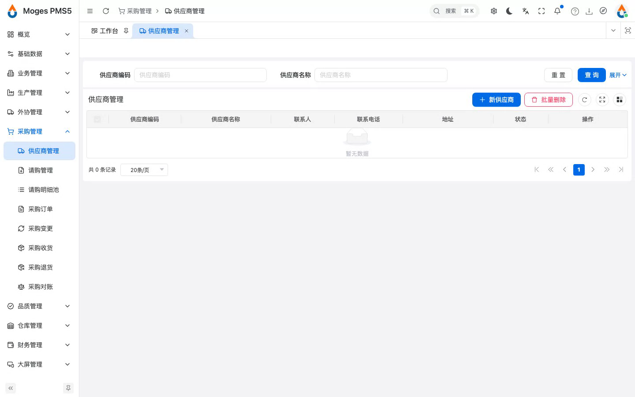Screen dimensions: 635x397
Task: Click the download icon in header
Action: [x=589, y=11]
